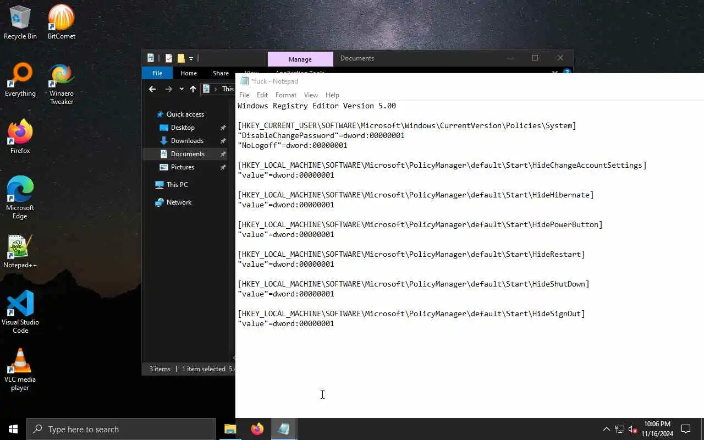Click '3 items' in Explorer status bar
Screen dimensions: 704x440
(x=160, y=369)
